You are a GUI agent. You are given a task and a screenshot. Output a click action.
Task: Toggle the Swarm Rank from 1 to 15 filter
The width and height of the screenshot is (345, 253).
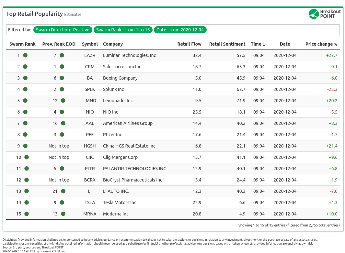[x=123, y=30]
